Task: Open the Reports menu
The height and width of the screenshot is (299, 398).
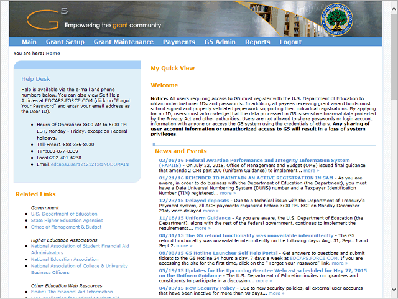Action: click(x=257, y=42)
